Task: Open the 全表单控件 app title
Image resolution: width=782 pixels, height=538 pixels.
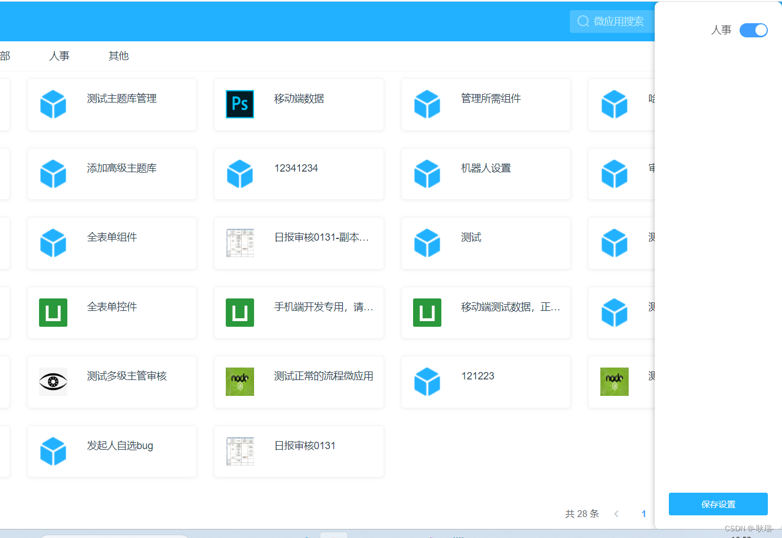Action: coord(112,307)
